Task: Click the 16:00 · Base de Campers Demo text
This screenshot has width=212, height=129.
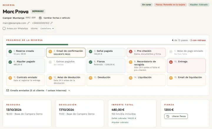Action: tap(24, 114)
